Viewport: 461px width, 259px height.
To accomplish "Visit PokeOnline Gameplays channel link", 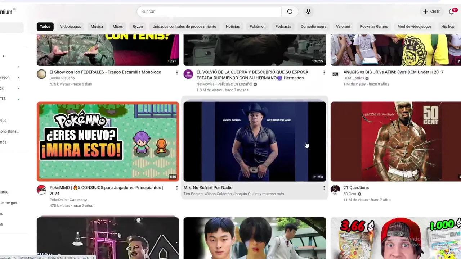I will [x=69, y=200].
